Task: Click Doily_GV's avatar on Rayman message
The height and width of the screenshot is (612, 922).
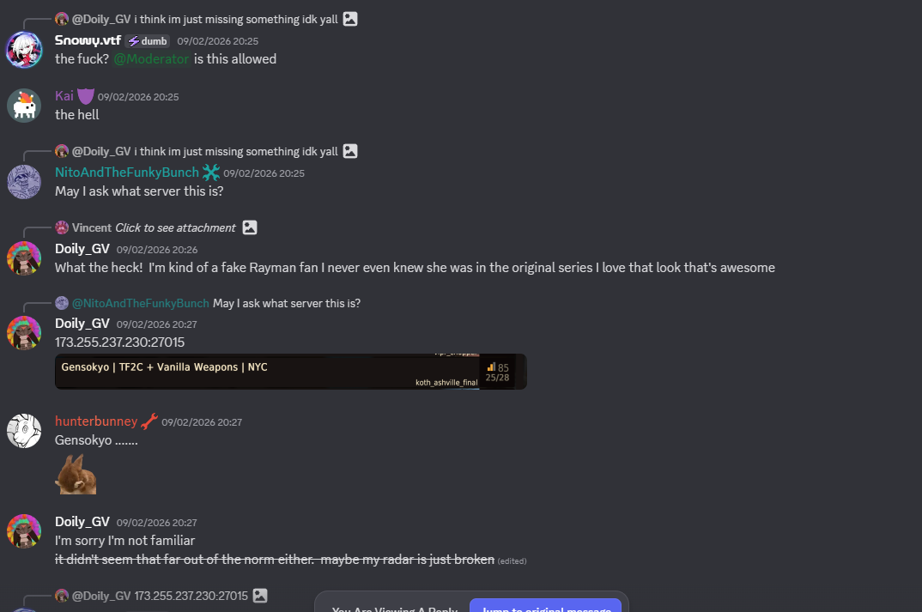Action: click(24, 258)
